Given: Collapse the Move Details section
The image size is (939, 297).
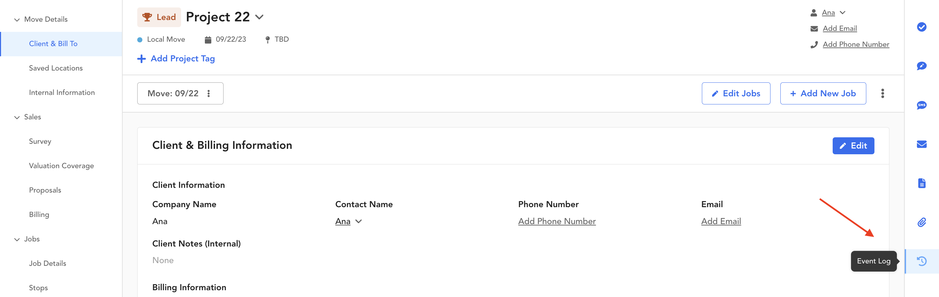Looking at the screenshot, I should point(17,20).
